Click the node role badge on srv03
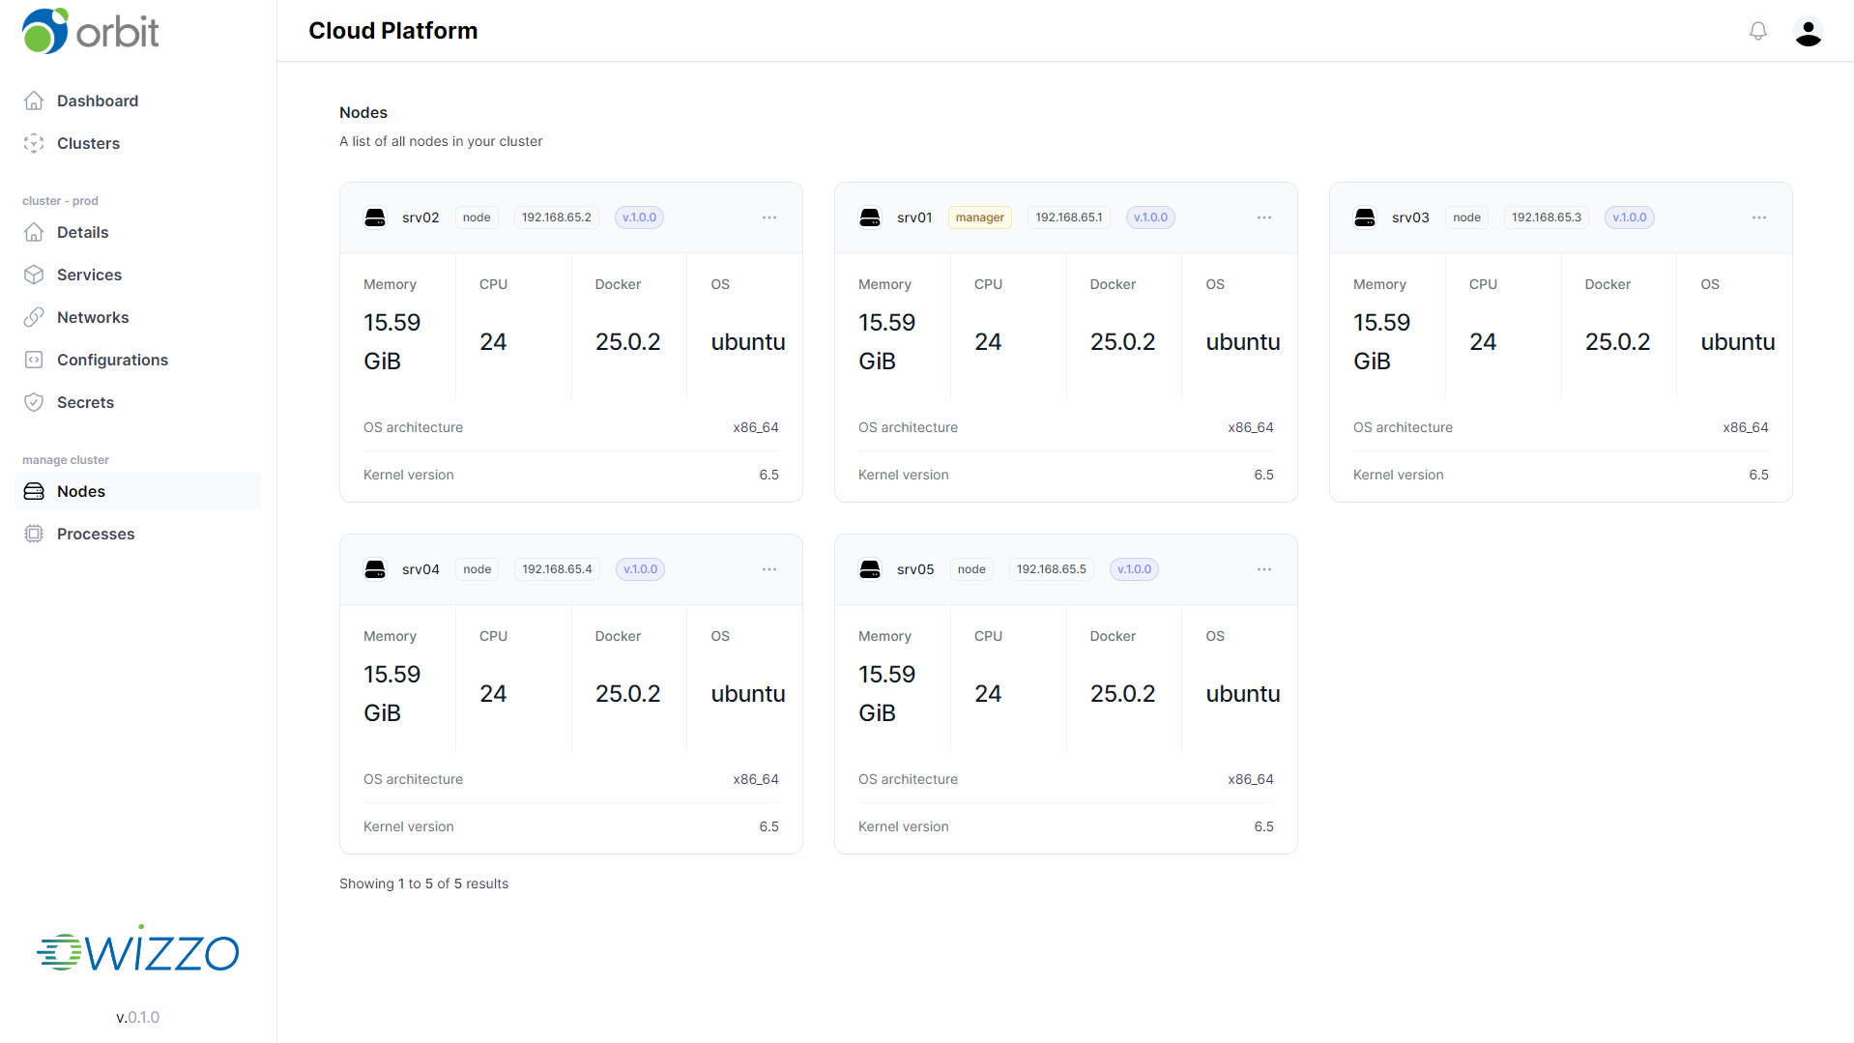This screenshot has height=1043, width=1854. click(x=1466, y=217)
